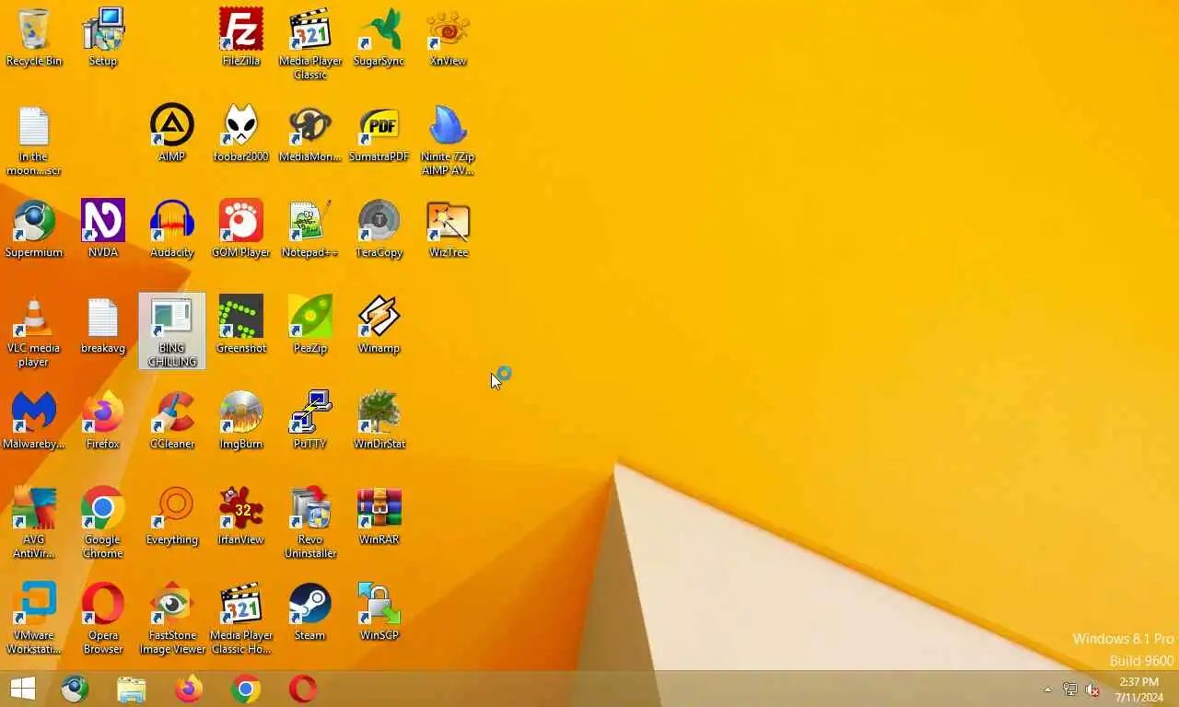Select the Google Chrome desktop shortcut
This screenshot has width=1179, height=707.
coord(103,523)
